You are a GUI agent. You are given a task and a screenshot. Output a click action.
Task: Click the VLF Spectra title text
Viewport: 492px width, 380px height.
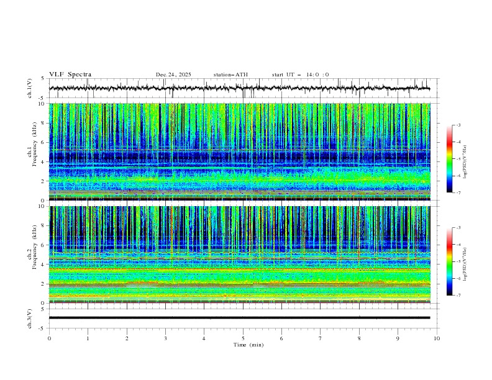[x=70, y=75]
